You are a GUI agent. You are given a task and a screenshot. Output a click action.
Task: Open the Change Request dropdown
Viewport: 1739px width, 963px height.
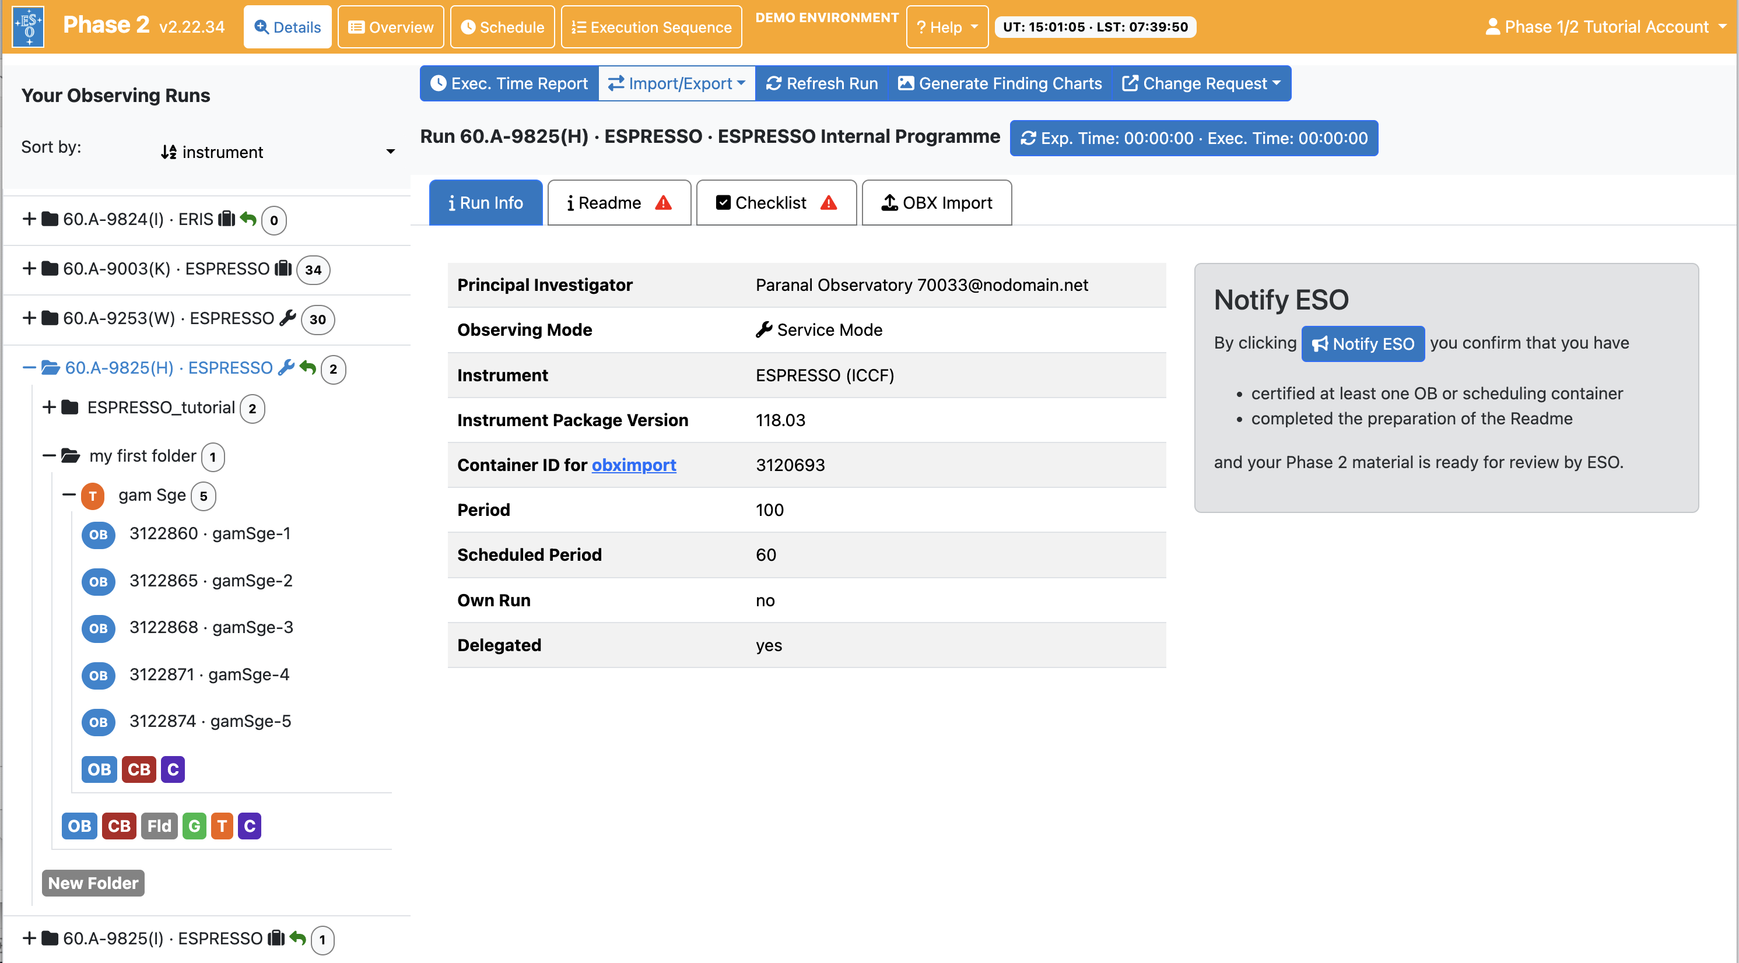pyautogui.click(x=1202, y=84)
